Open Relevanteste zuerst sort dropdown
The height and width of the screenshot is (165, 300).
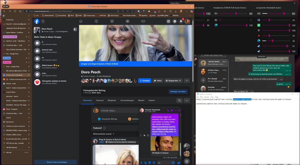click(103, 134)
